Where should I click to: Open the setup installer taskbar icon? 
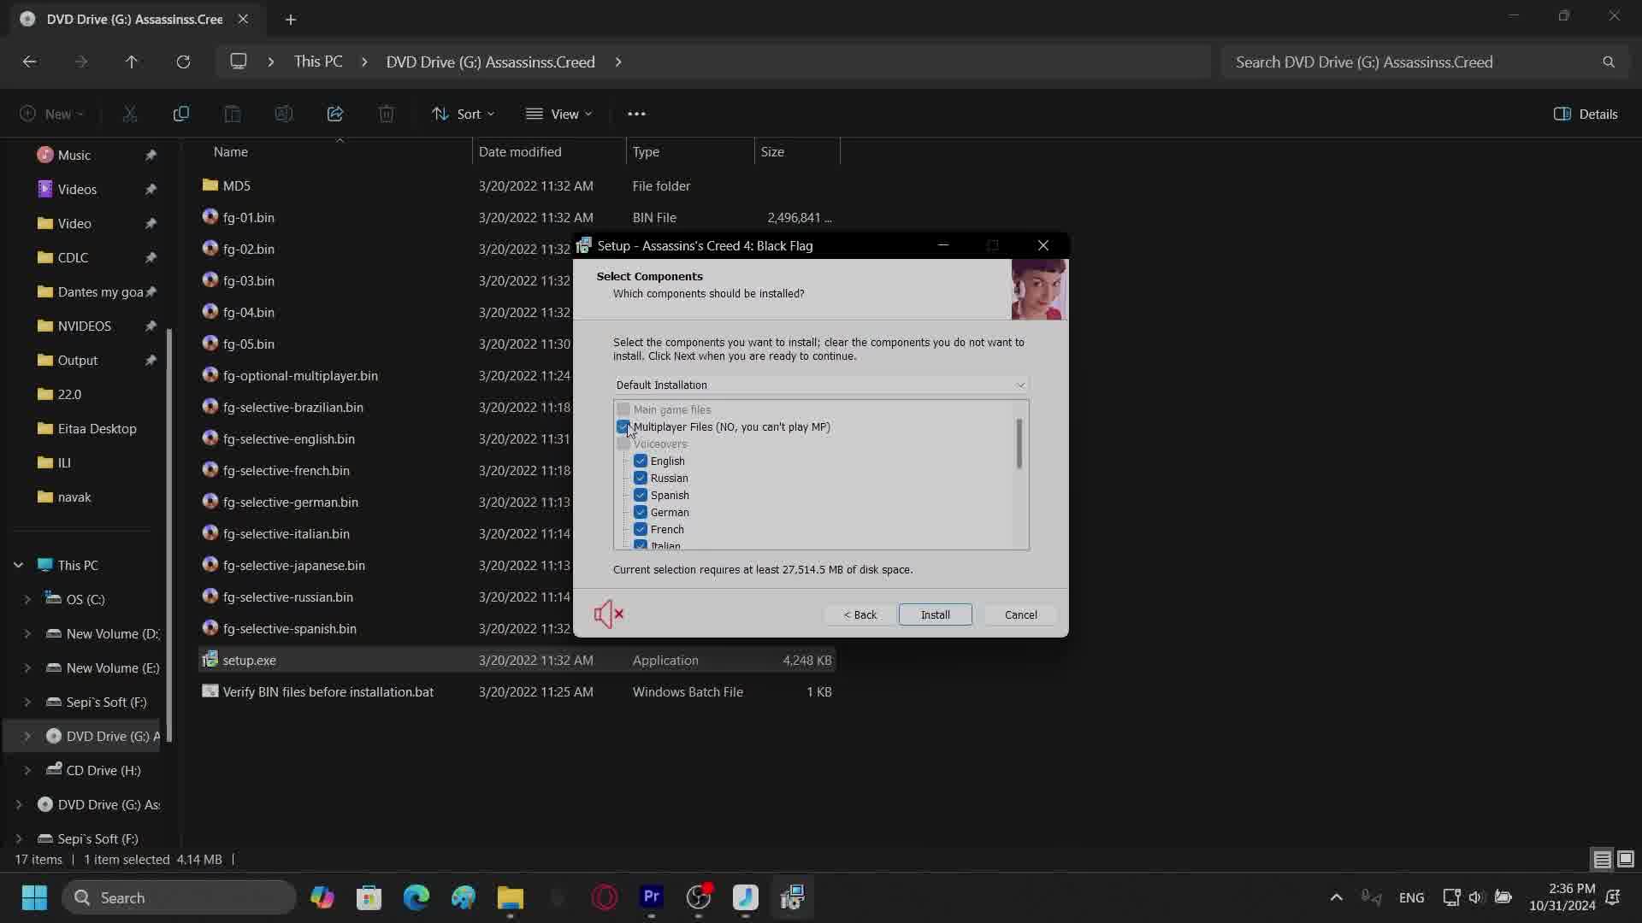pyautogui.click(x=793, y=897)
